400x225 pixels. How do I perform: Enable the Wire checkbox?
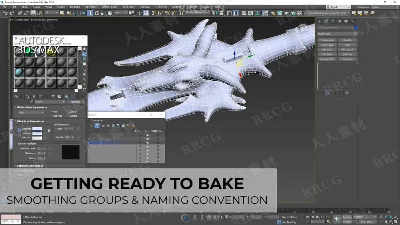point(51,112)
